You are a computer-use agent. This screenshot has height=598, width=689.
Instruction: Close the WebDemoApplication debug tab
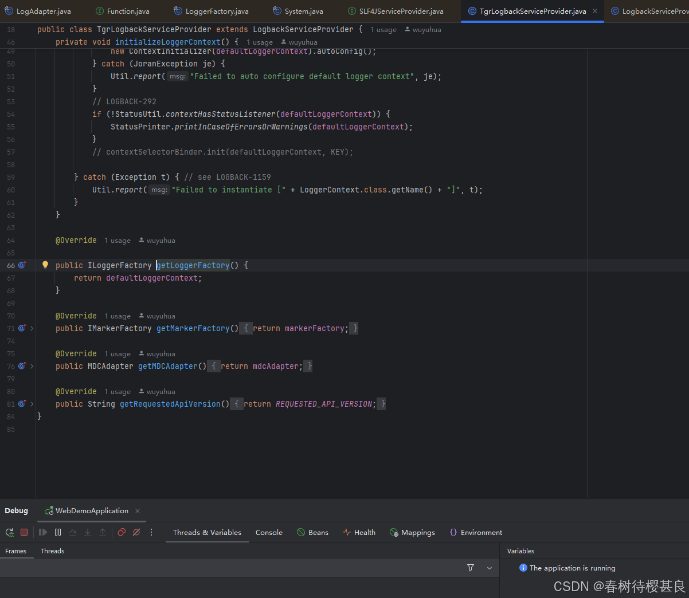138,511
